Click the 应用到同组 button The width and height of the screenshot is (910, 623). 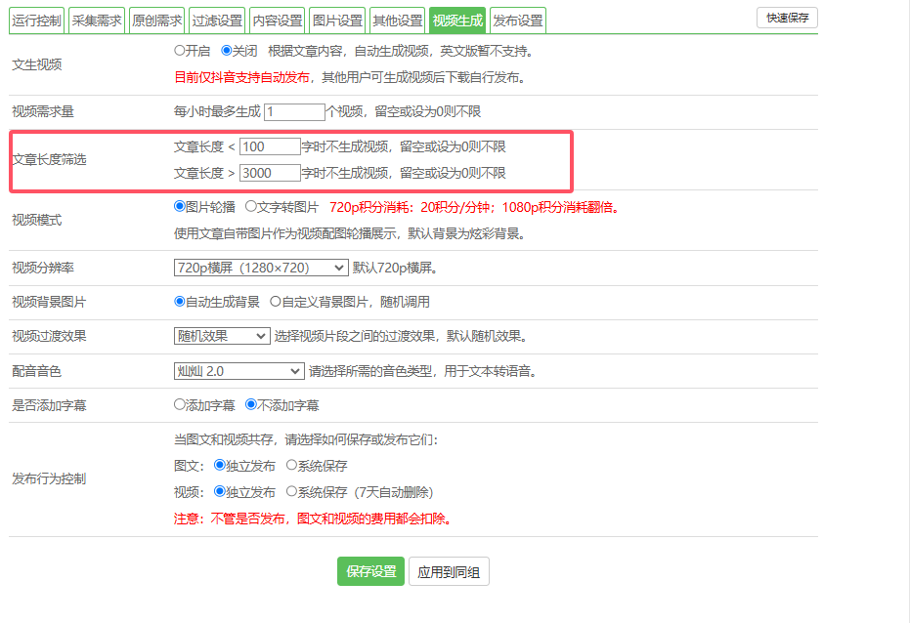click(449, 572)
